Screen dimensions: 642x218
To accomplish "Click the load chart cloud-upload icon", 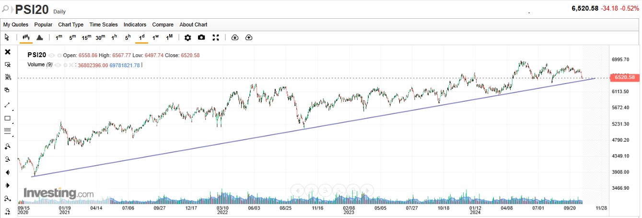I will (248, 37).
